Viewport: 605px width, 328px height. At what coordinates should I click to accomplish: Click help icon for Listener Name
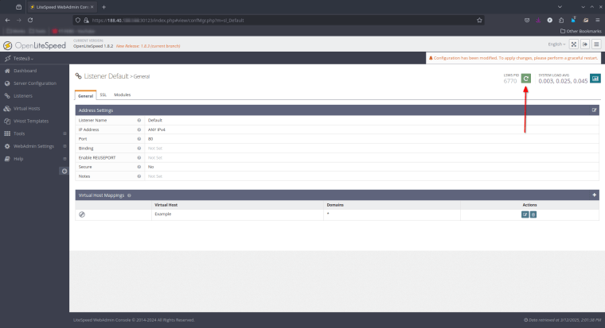click(139, 120)
